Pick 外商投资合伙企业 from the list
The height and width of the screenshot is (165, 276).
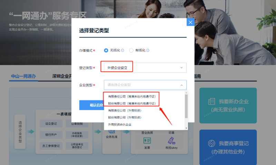[x=120, y=124]
